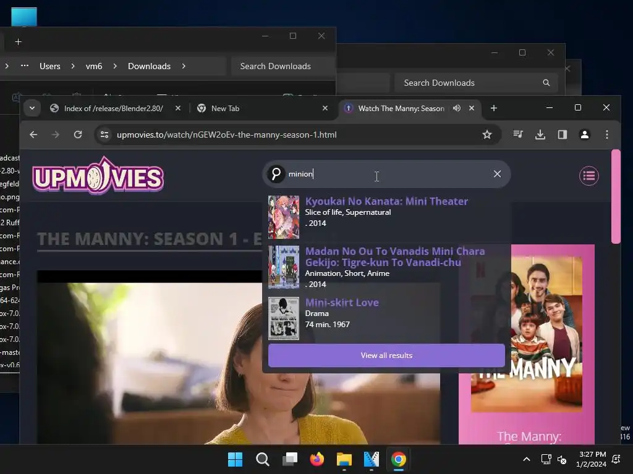This screenshot has width=633, height=474.
Task: Open Chrome tab search dropdown
Action: pos(32,109)
